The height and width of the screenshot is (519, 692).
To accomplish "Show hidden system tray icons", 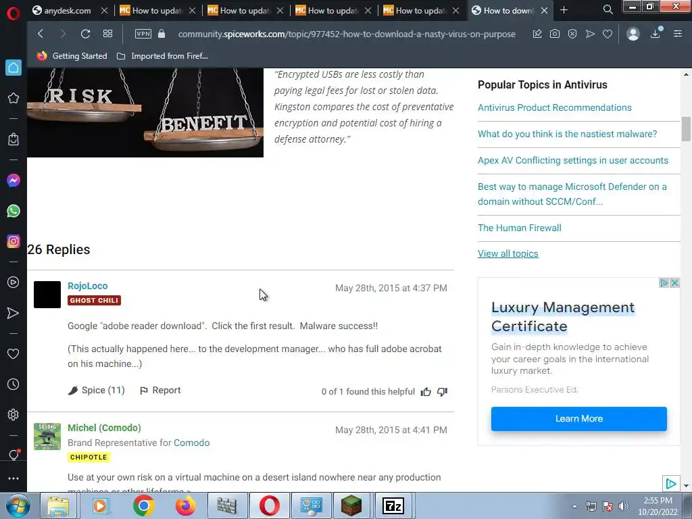I will coord(574,506).
